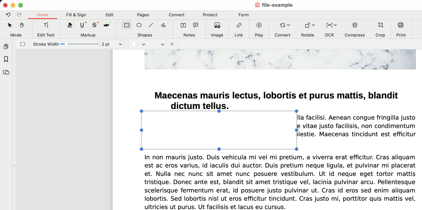422x210 pixels.
Task: Add a sticky note comment
Action: point(196,25)
